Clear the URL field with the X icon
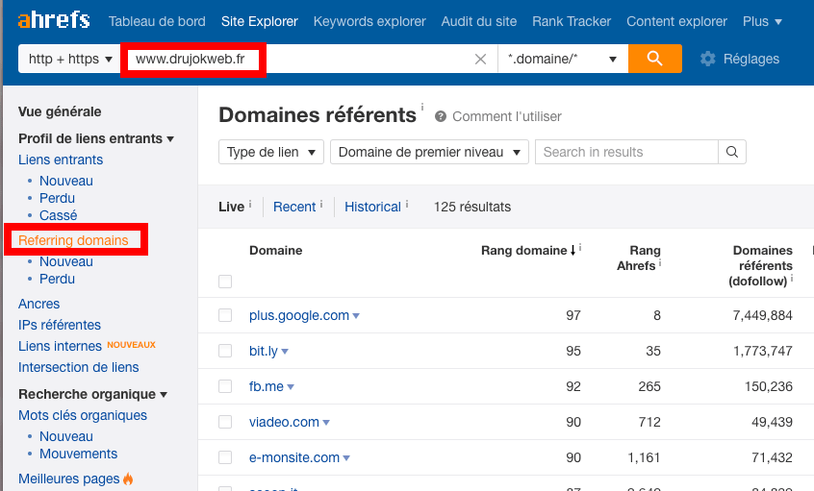The height and width of the screenshot is (491, 814). tap(480, 60)
